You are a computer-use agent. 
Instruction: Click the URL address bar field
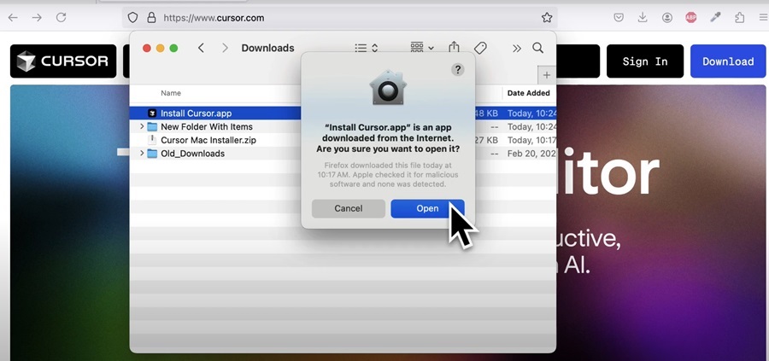(x=339, y=18)
